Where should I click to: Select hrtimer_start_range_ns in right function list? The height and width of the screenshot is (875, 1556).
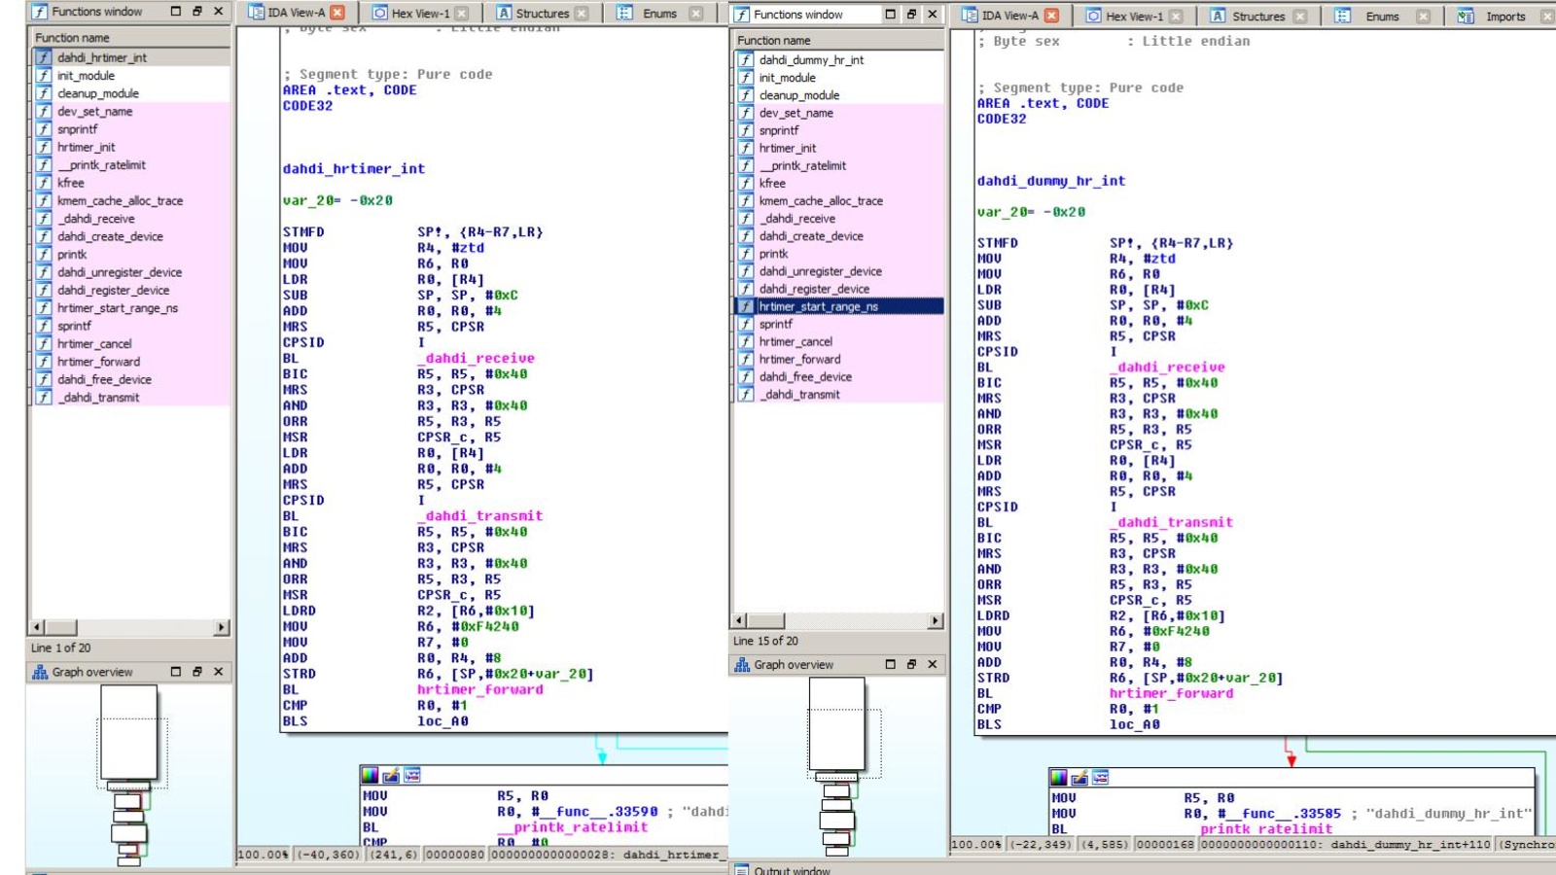pos(818,306)
